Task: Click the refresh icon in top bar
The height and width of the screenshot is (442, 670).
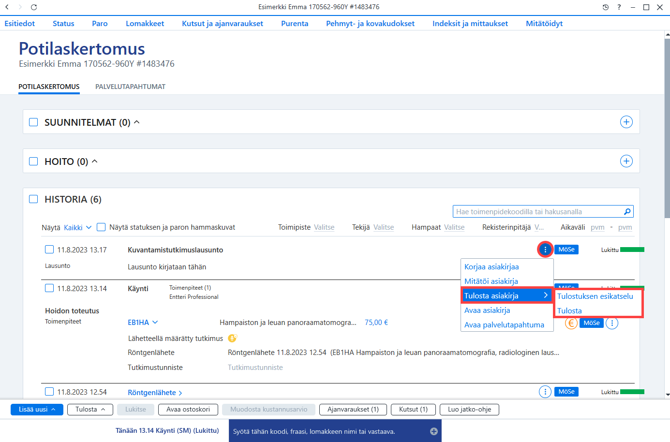Action: (x=34, y=7)
